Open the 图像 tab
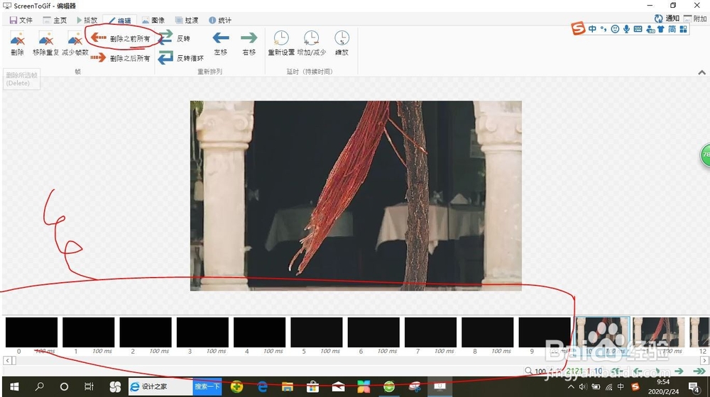710x397 pixels. (x=153, y=20)
